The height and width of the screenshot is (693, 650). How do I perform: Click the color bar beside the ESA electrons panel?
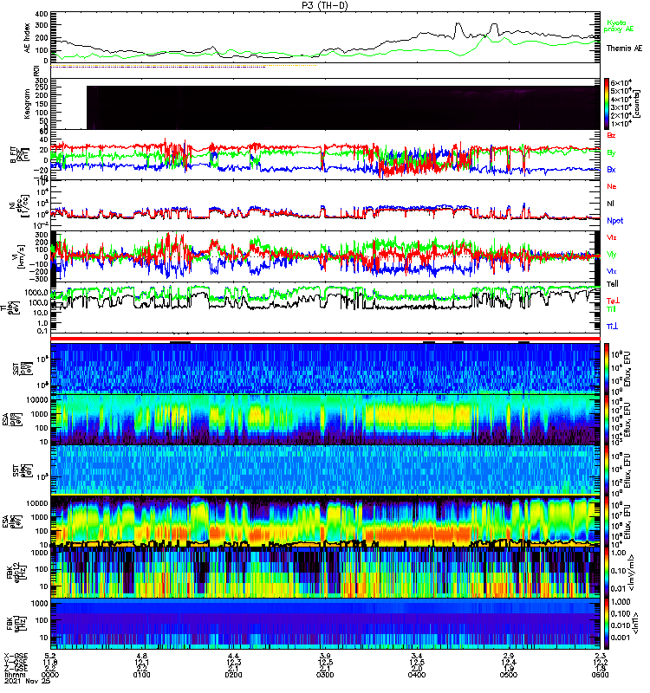click(607, 521)
